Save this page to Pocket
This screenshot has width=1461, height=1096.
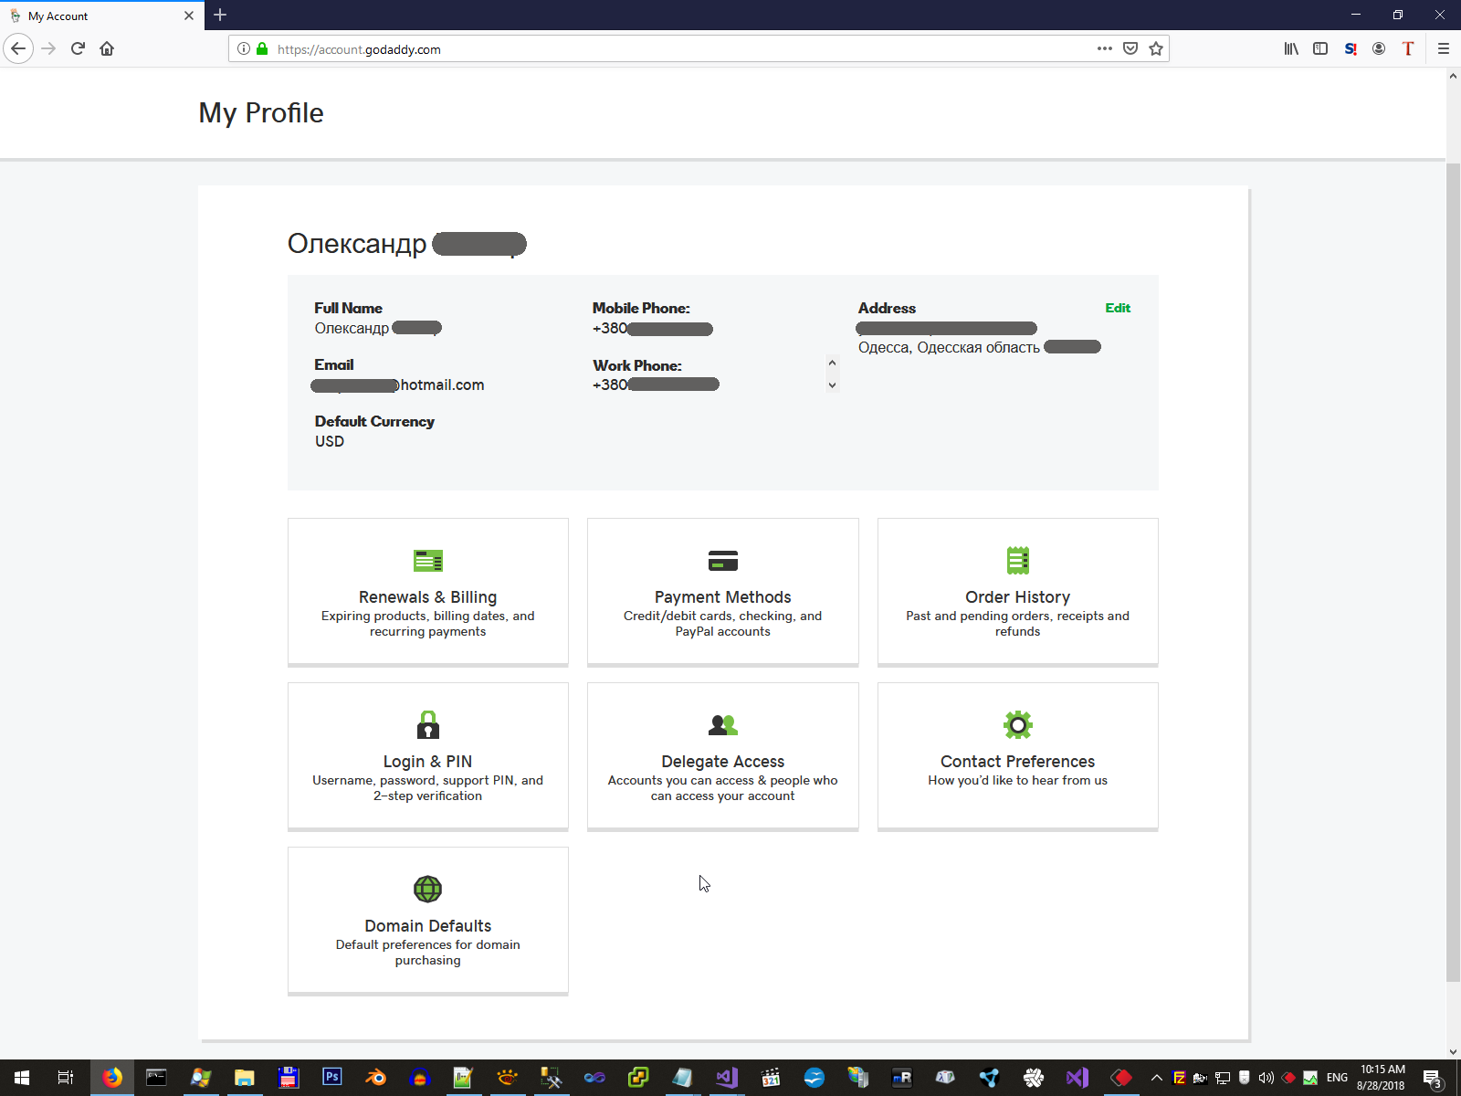(1130, 48)
